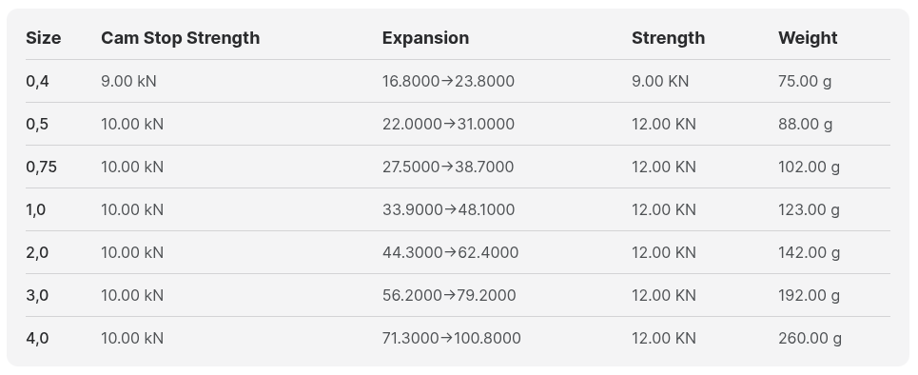
Task: Click the Expansion column header
Action: click(x=425, y=38)
